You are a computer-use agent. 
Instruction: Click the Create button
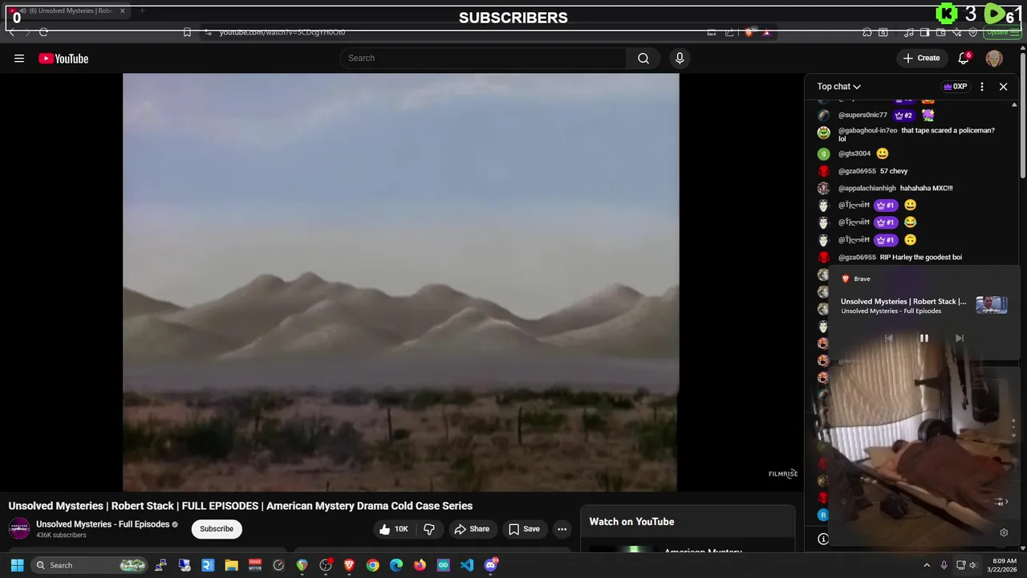921,58
